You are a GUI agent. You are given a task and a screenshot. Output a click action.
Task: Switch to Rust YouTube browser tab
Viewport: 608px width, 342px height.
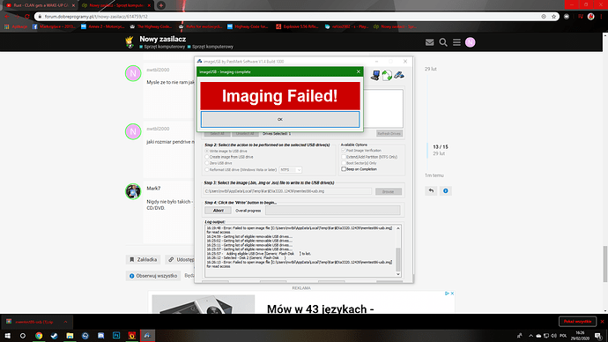[x=39, y=5]
